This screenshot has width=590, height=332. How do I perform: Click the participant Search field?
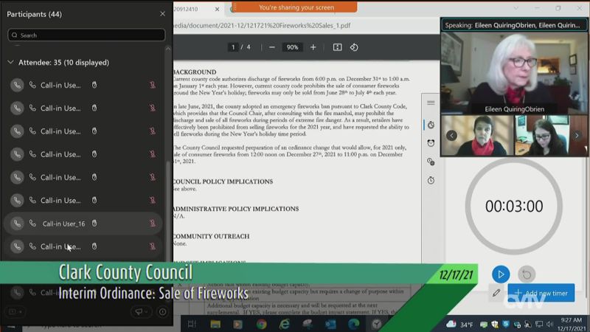tap(86, 35)
